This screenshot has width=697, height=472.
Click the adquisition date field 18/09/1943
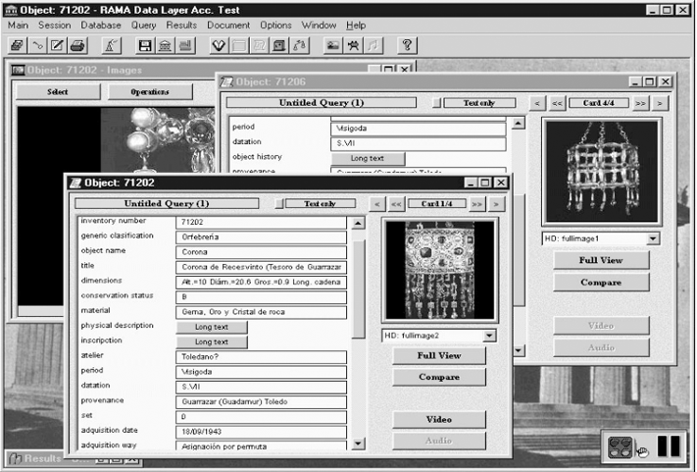pyautogui.click(x=261, y=432)
